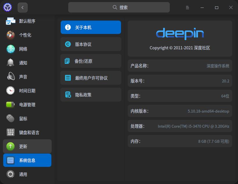Screen dimensions: 238x184
Task: Open 鼠标 settings label
Action: tap(23, 119)
